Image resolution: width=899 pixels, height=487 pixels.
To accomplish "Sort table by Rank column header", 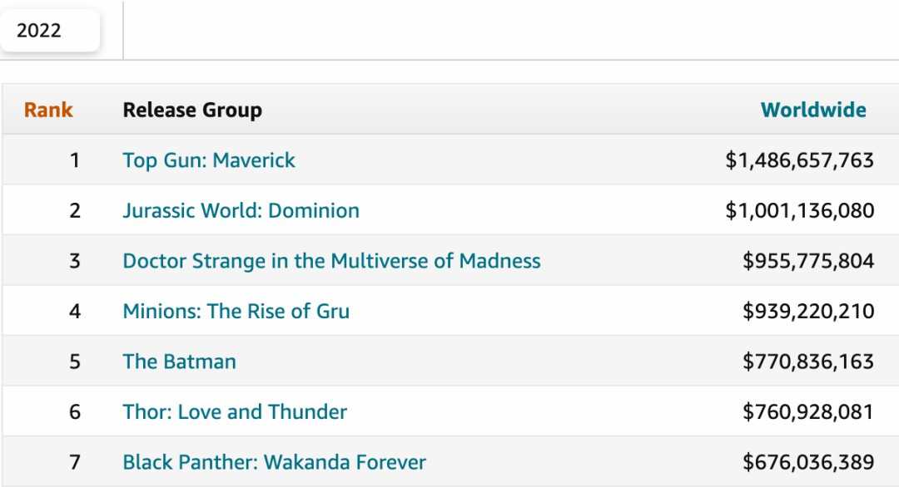I will pyautogui.click(x=48, y=110).
